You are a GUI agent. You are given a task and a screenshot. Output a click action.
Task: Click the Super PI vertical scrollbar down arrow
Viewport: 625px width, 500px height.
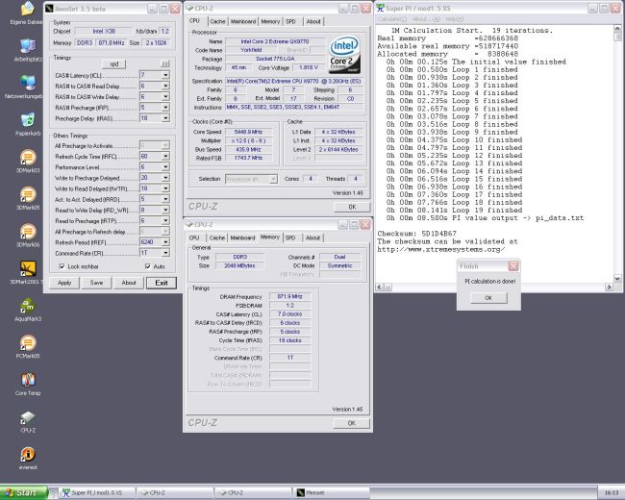click(x=617, y=278)
